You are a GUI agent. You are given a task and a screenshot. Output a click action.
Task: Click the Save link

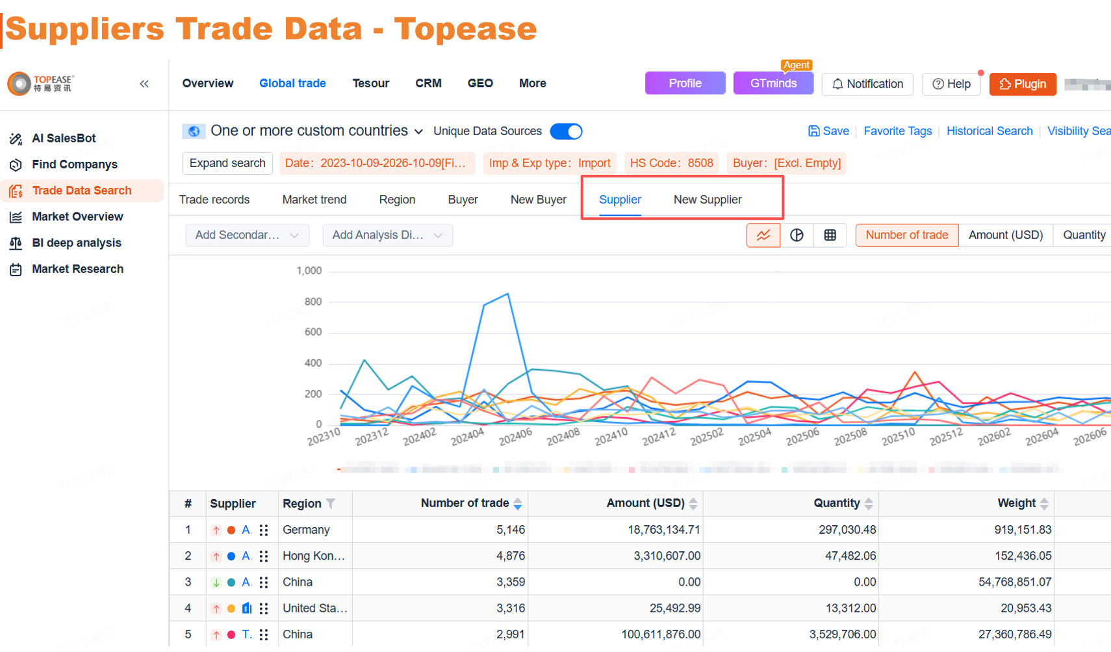coord(828,131)
